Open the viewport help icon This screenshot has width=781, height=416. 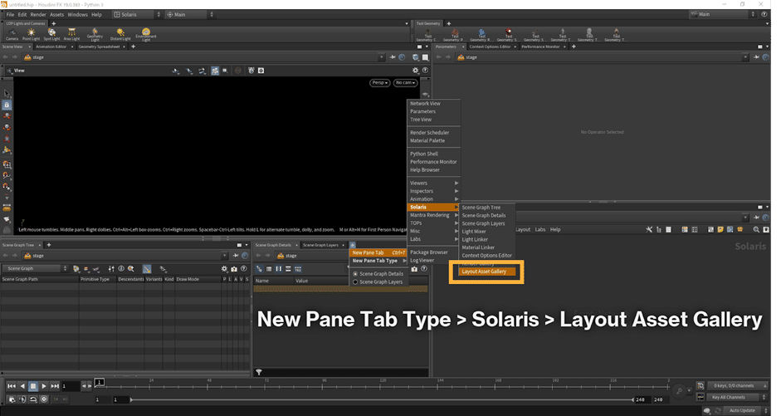tap(425, 71)
